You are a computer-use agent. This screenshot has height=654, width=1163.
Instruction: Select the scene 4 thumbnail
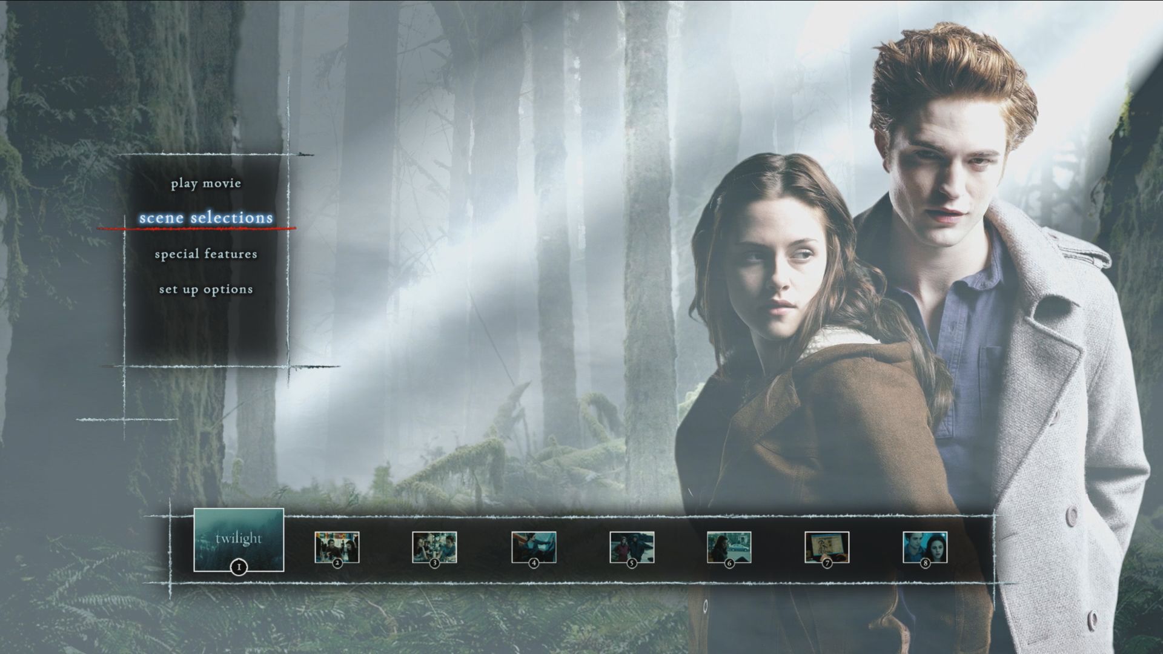tap(534, 547)
